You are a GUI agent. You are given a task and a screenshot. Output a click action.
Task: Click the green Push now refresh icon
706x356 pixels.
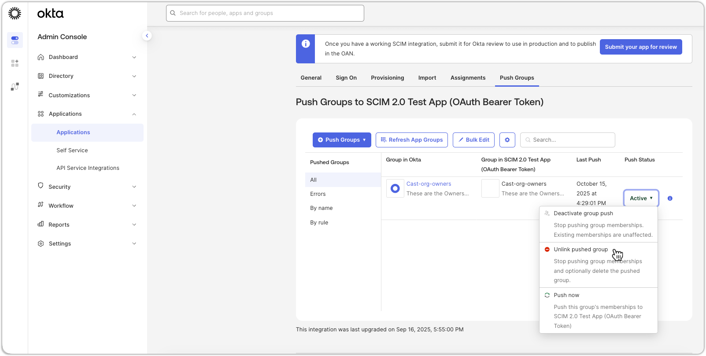tap(547, 295)
